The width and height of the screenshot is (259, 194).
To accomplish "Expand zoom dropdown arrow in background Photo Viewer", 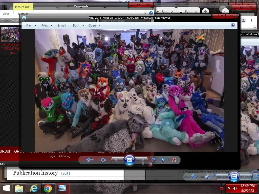I will click(197, 177).
